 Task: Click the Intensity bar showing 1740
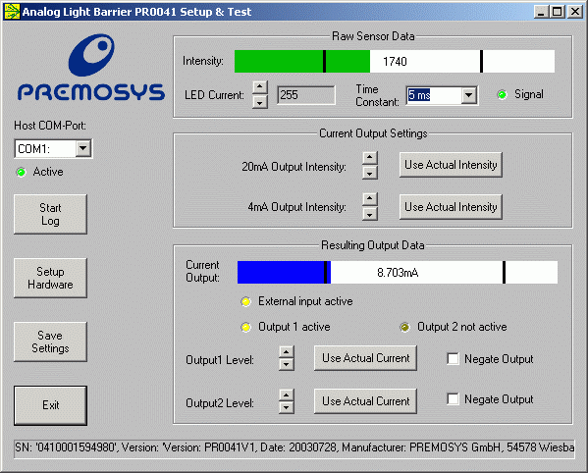point(394,61)
